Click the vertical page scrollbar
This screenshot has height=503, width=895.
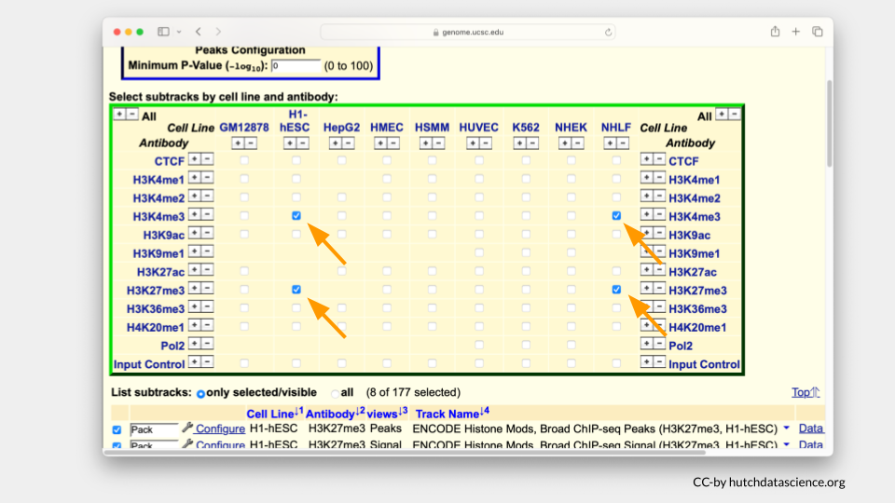[830, 124]
